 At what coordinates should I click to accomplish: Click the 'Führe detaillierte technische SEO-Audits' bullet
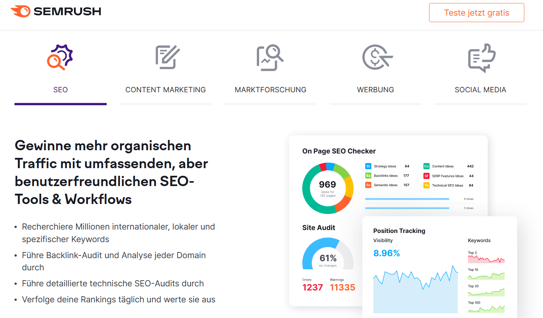click(113, 283)
